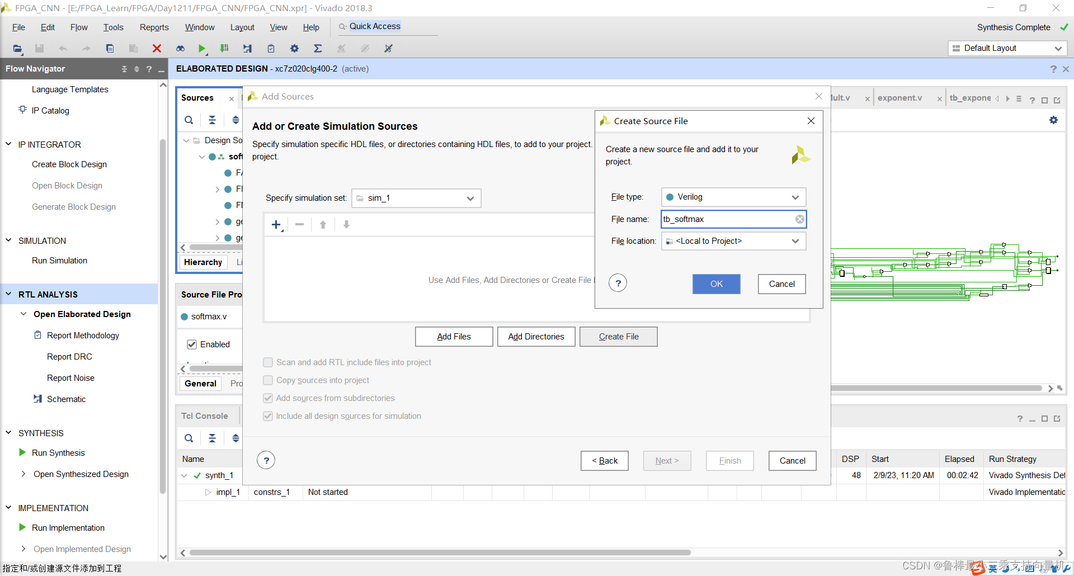Click the Schematic icon under RTL Analysis
The image size is (1074, 576).
coord(37,399)
